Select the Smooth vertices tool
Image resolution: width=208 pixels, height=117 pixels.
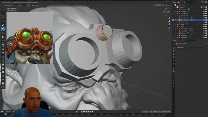click(x=3, y=72)
